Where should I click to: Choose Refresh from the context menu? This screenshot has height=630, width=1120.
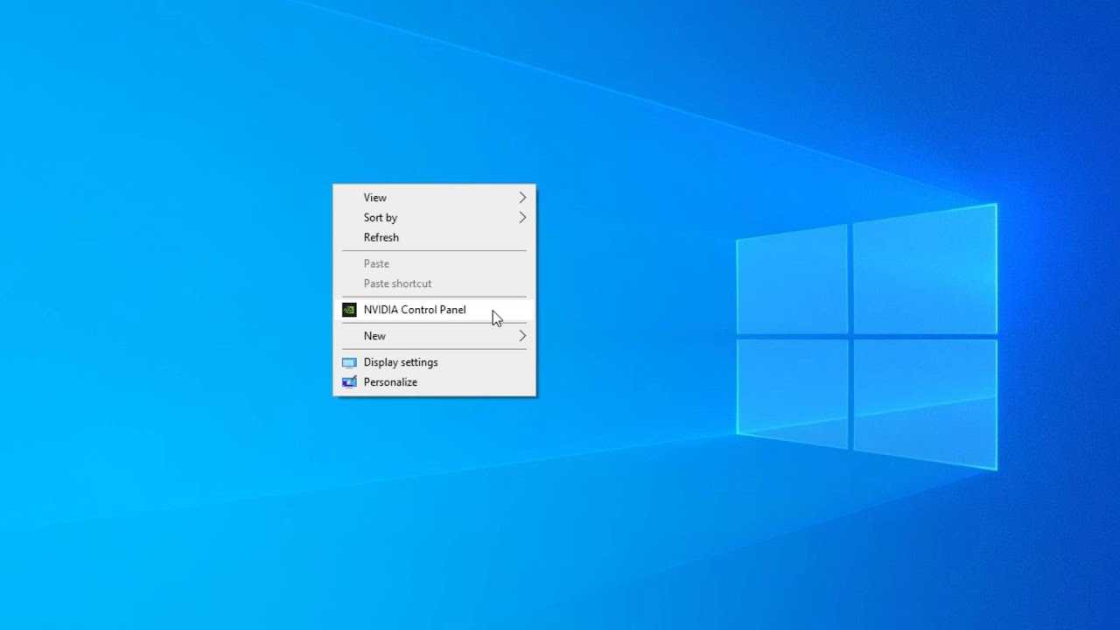tap(434, 237)
